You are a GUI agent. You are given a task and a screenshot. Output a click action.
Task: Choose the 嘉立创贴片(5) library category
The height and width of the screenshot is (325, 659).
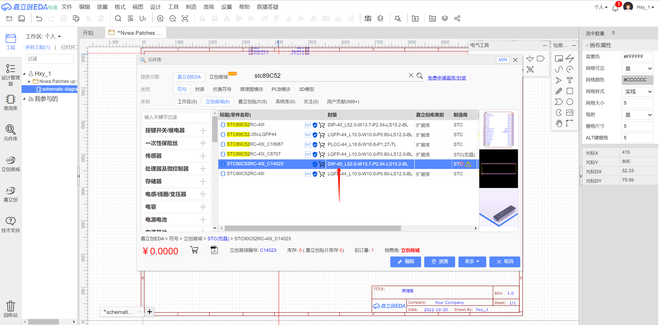[252, 102]
